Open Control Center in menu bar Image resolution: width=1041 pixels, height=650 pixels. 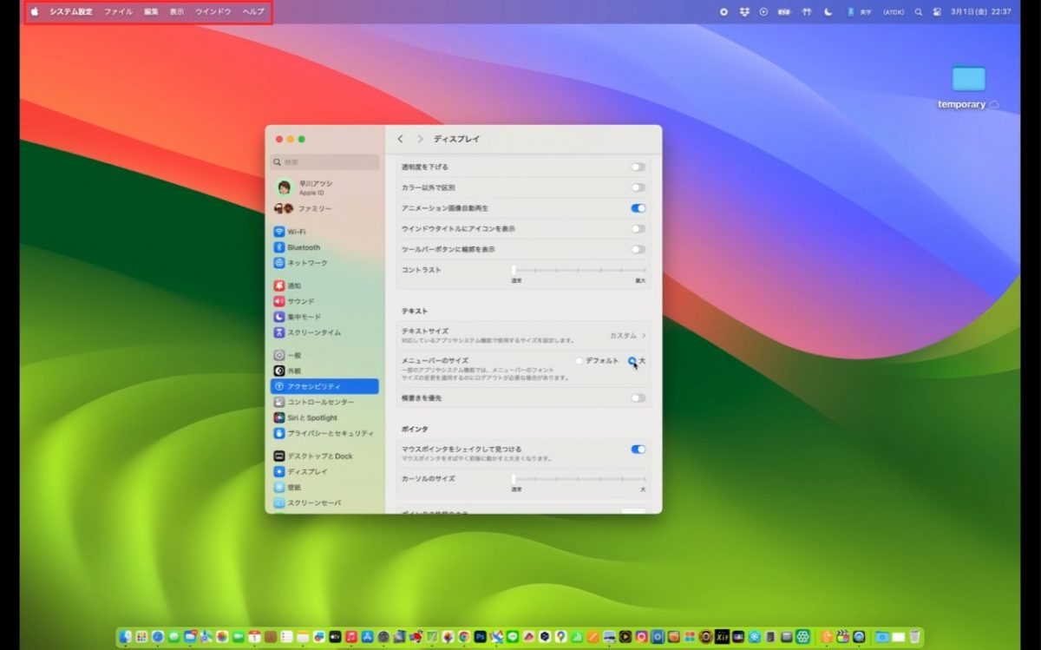[937, 12]
